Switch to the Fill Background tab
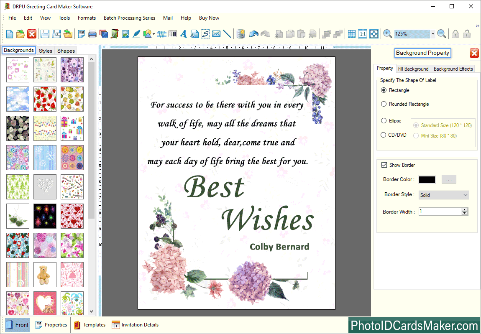481x334 pixels. [413, 69]
